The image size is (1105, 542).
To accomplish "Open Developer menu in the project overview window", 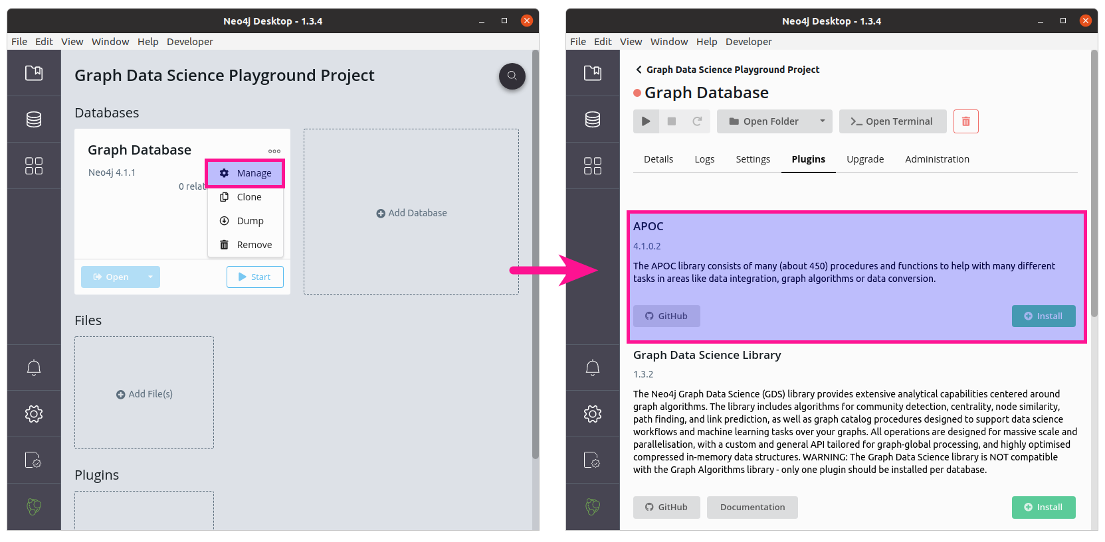I will pos(190,42).
